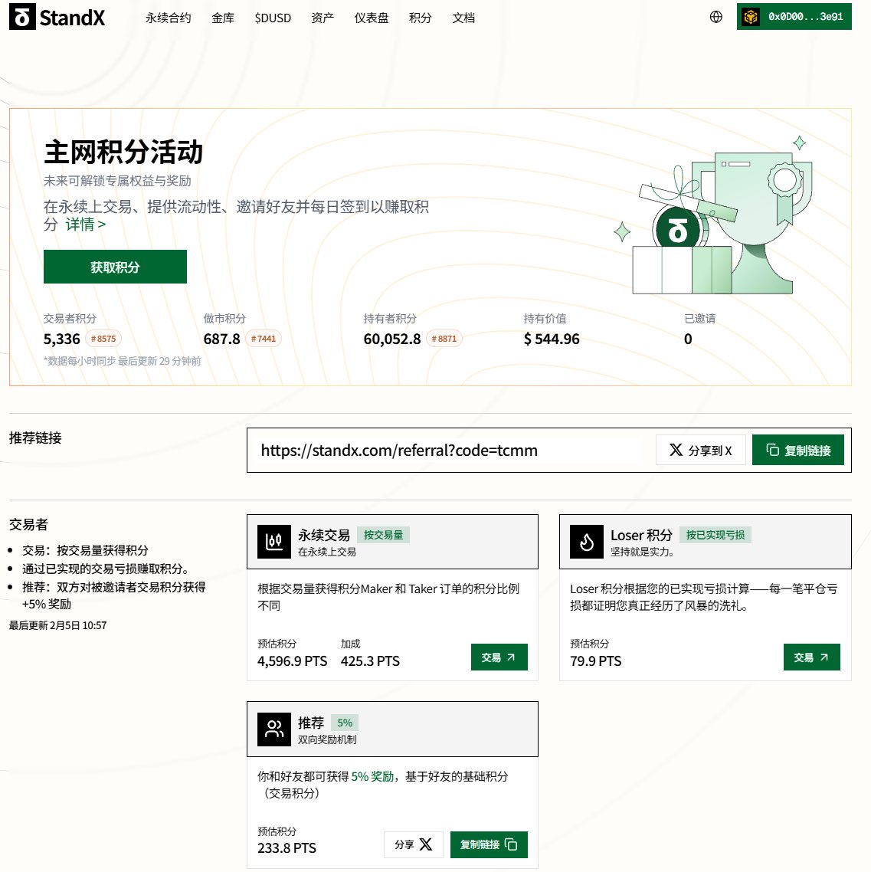Click the 主网积分活动 heading
The height and width of the screenshot is (872, 871).
click(123, 152)
